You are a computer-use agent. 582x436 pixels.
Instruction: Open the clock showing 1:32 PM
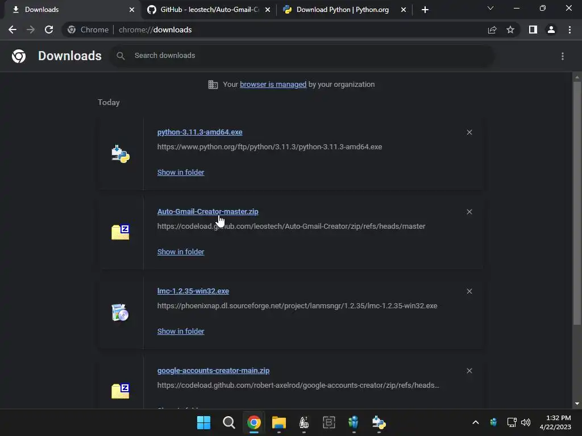(556, 422)
